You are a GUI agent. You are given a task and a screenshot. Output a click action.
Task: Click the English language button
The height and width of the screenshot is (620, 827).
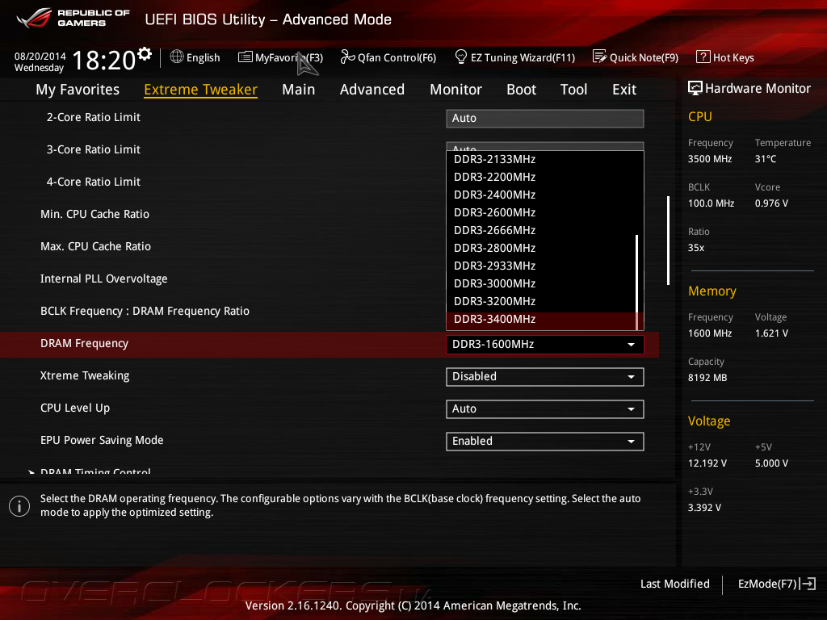[195, 57]
